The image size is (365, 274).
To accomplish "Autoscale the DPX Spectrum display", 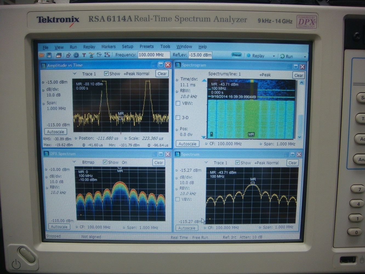I will coord(59,227).
